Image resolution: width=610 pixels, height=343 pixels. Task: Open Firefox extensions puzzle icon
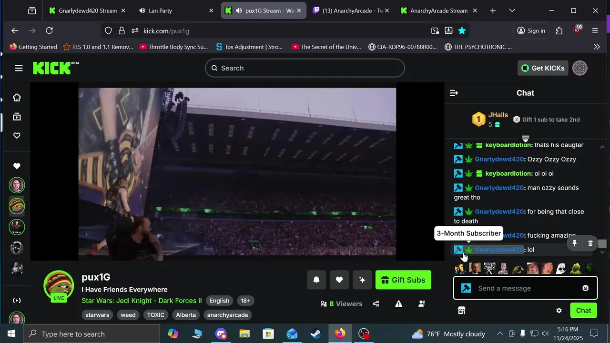tap(559, 30)
